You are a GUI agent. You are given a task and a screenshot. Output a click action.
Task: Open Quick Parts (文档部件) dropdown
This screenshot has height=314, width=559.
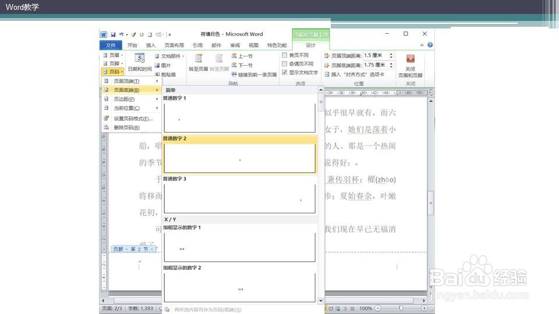[169, 56]
